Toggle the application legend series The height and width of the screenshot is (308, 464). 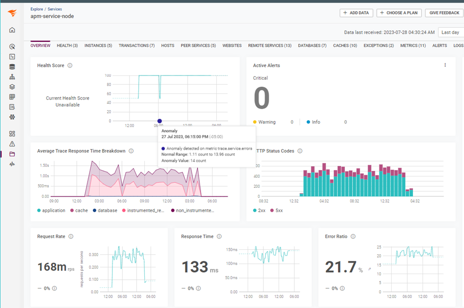pyautogui.click(x=51, y=211)
